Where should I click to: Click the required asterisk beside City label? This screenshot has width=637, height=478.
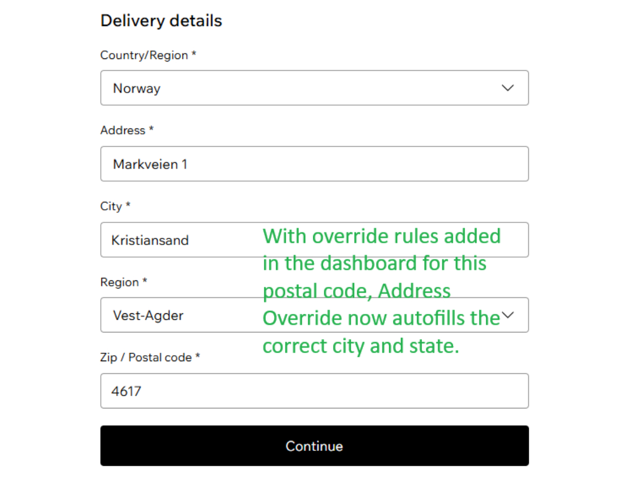pos(128,205)
